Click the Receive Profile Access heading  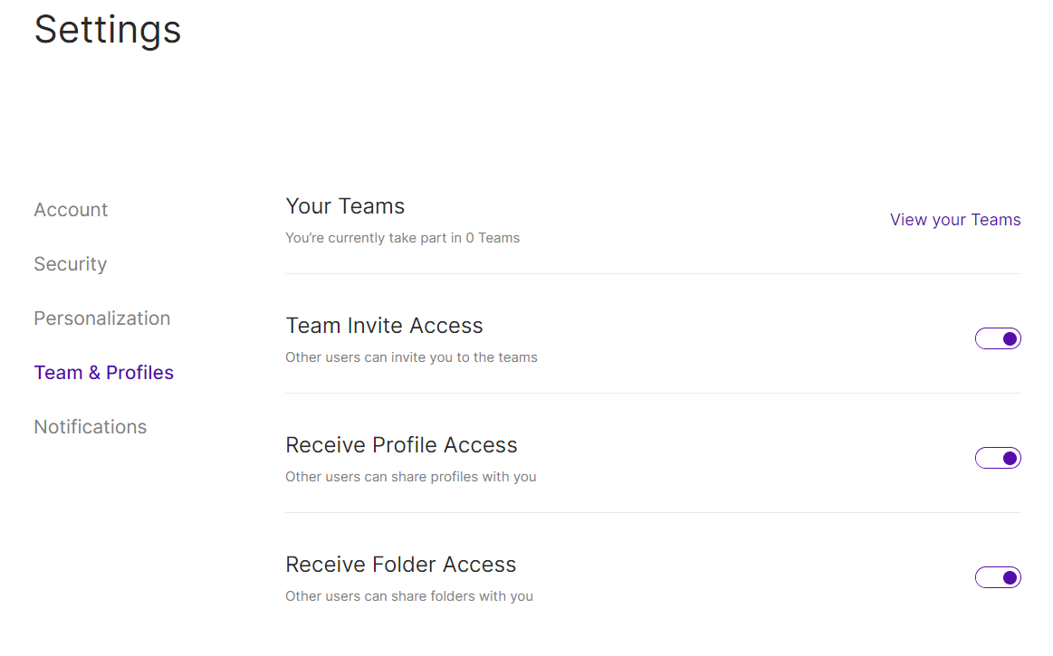point(402,445)
